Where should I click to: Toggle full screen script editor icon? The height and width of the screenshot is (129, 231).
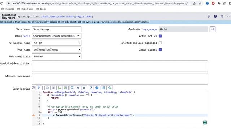pos(91,88)
